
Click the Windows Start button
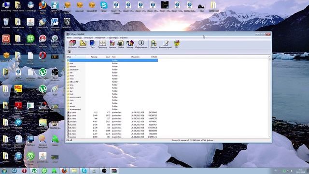4,171
